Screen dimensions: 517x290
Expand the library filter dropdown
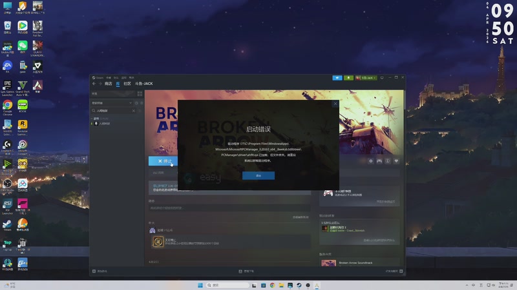(111, 103)
